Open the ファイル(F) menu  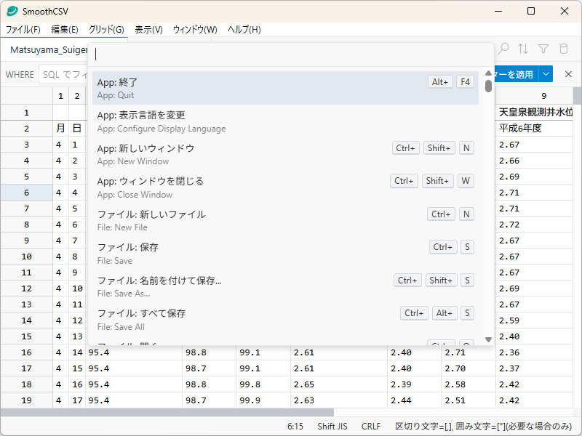coord(24,30)
